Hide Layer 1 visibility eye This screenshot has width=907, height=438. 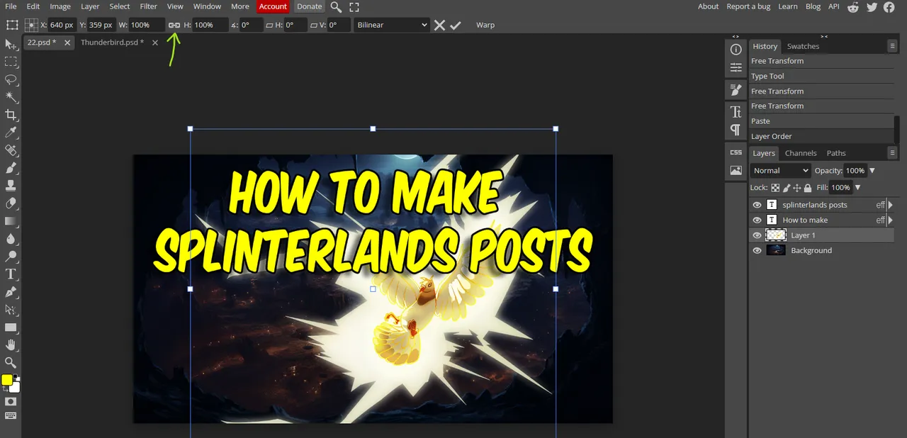757,235
